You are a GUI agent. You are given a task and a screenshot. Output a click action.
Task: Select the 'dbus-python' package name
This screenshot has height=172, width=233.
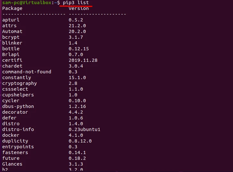tap(18, 107)
